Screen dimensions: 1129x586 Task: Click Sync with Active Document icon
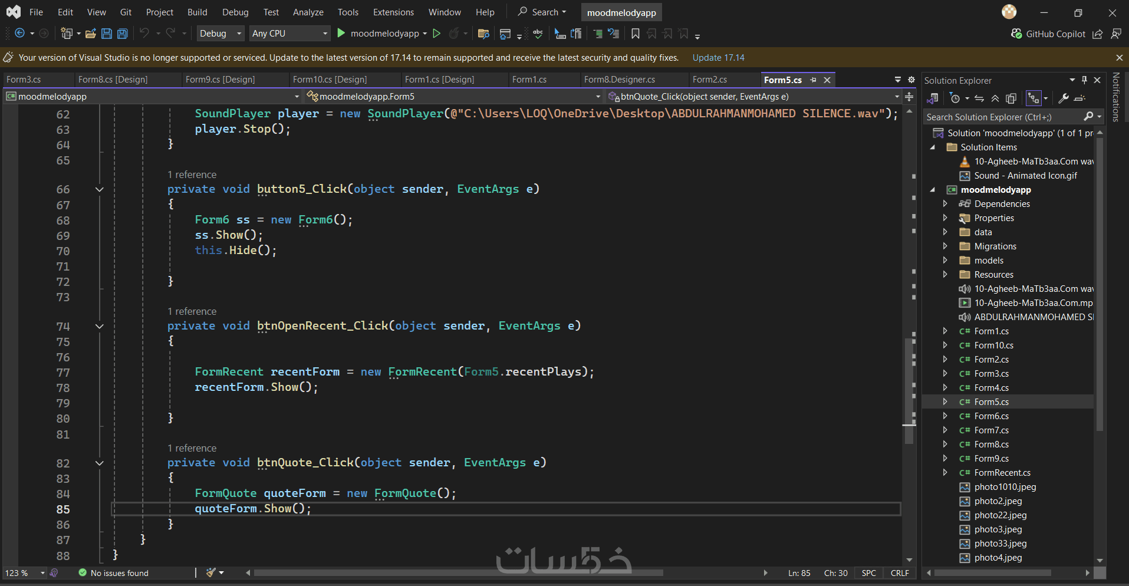coord(979,98)
